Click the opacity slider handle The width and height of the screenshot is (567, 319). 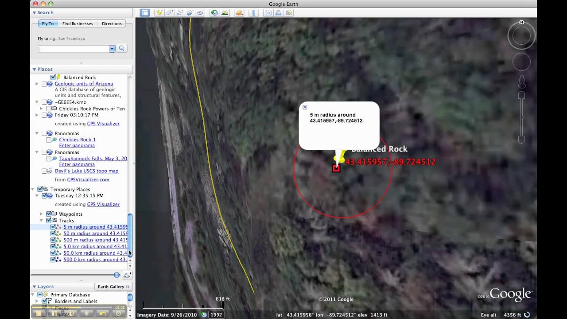tap(117, 275)
